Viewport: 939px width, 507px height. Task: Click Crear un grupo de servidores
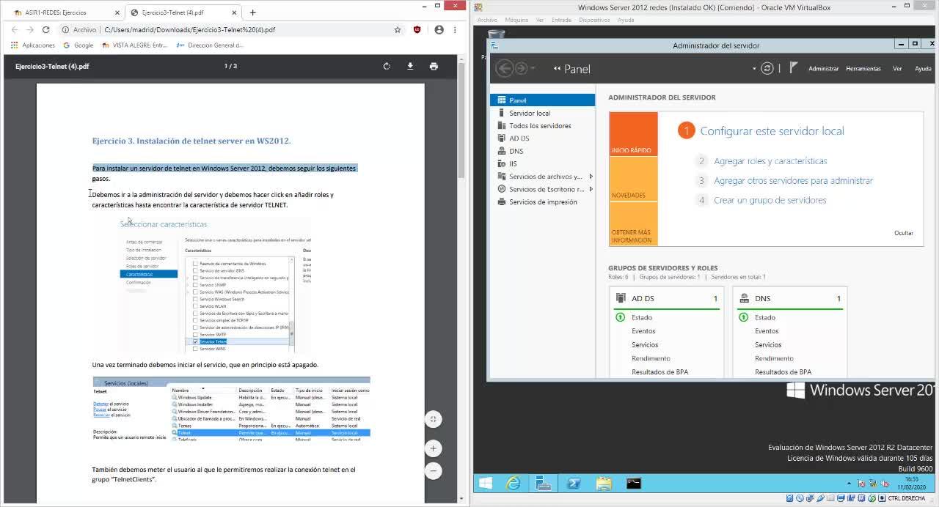click(x=770, y=200)
